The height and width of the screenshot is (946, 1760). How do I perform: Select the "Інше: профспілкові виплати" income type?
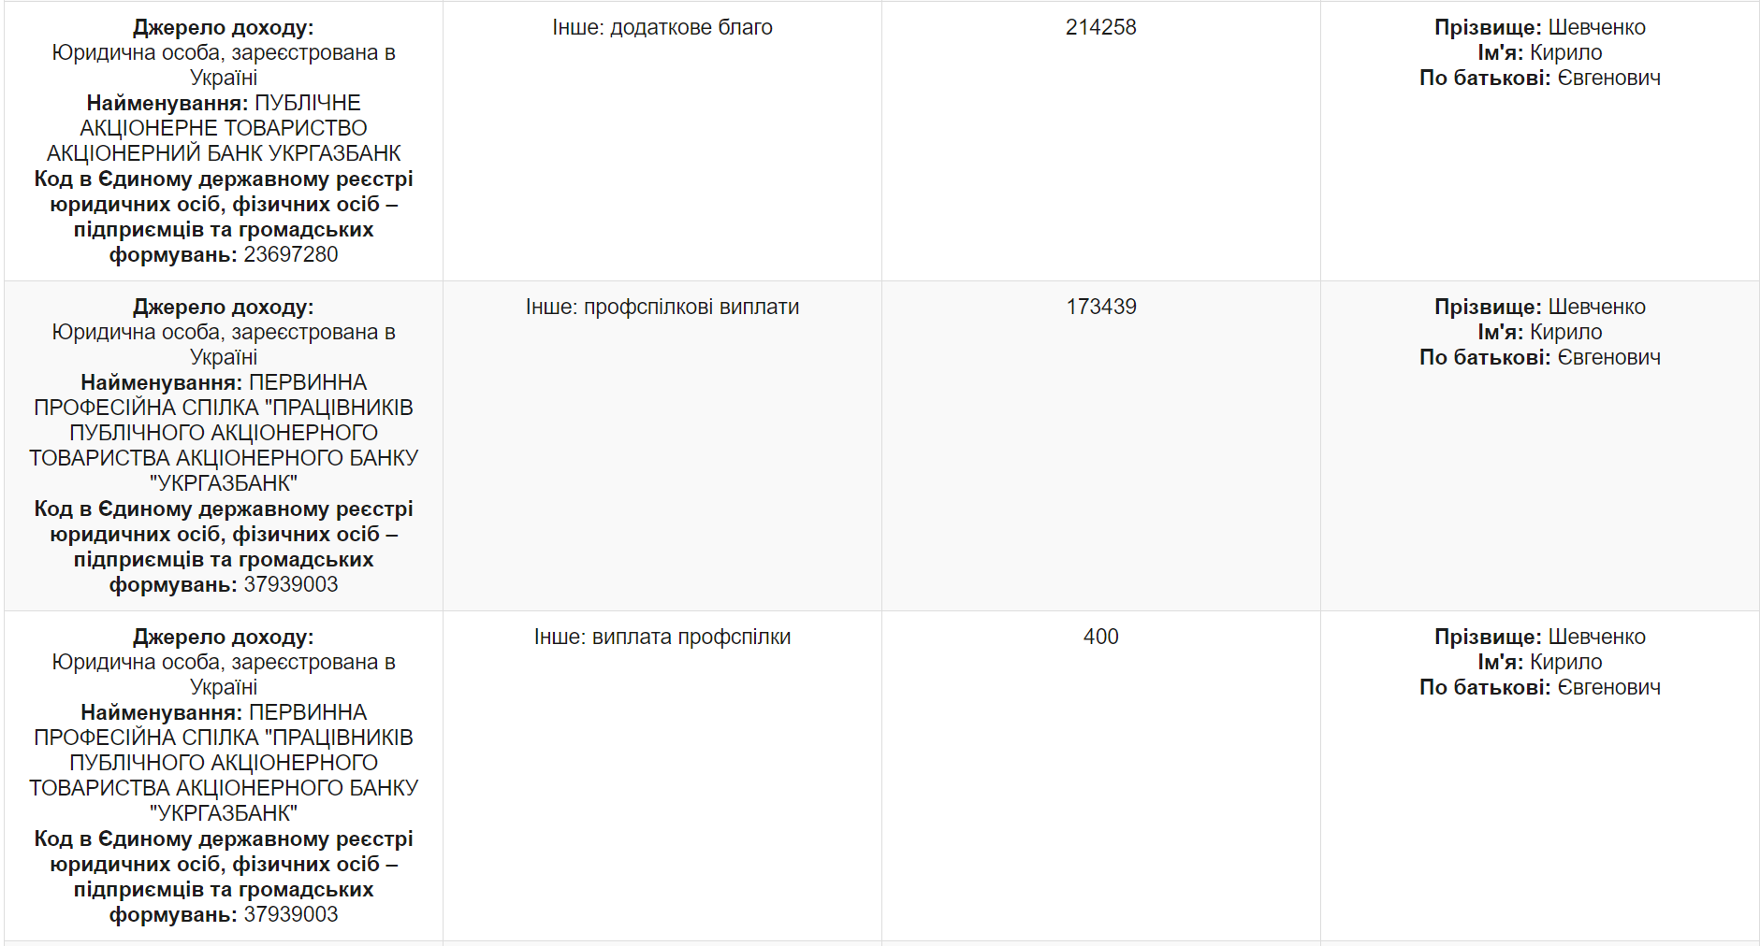tap(662, 307)
